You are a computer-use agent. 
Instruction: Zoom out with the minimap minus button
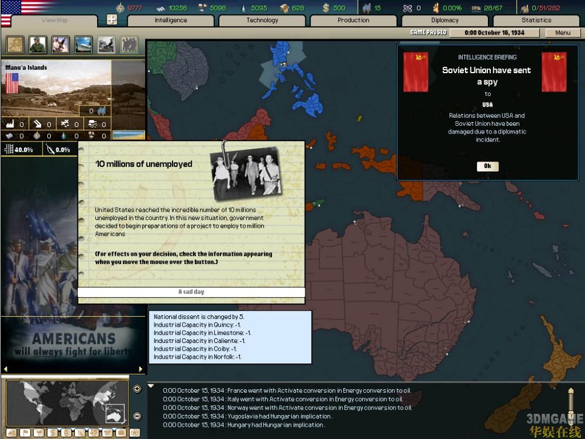(x=137, y=416)
